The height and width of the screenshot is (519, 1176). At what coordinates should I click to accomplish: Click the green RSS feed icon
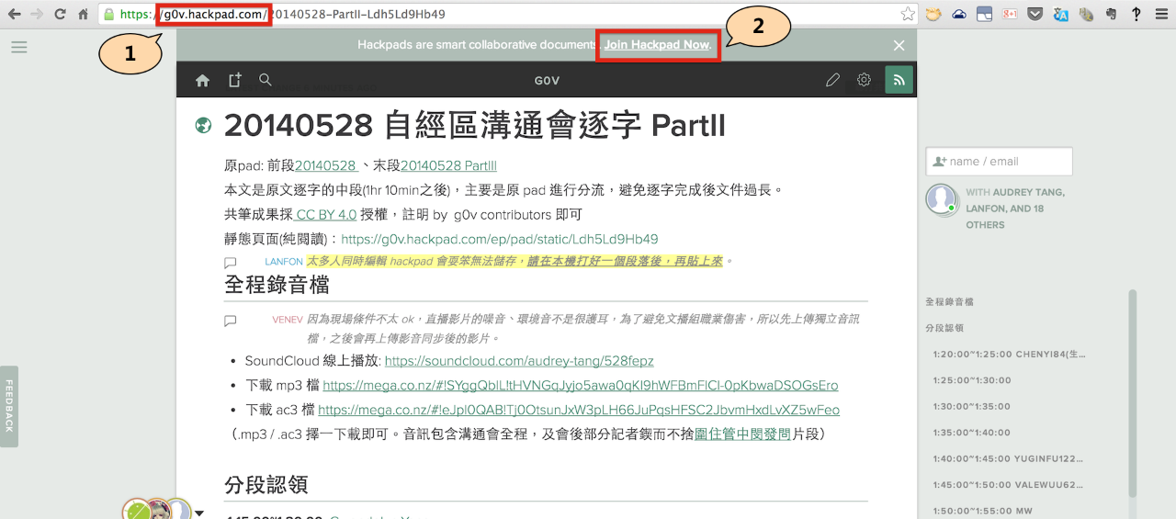[899, 80]
